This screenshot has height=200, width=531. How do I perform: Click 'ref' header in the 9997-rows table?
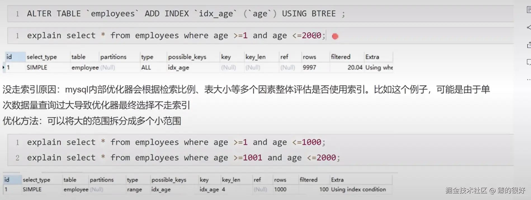[x=284, y=57]
